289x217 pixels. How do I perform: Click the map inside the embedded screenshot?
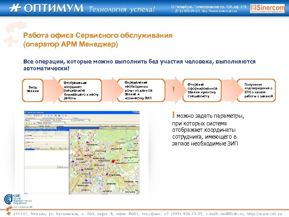(x=104, y=160)
